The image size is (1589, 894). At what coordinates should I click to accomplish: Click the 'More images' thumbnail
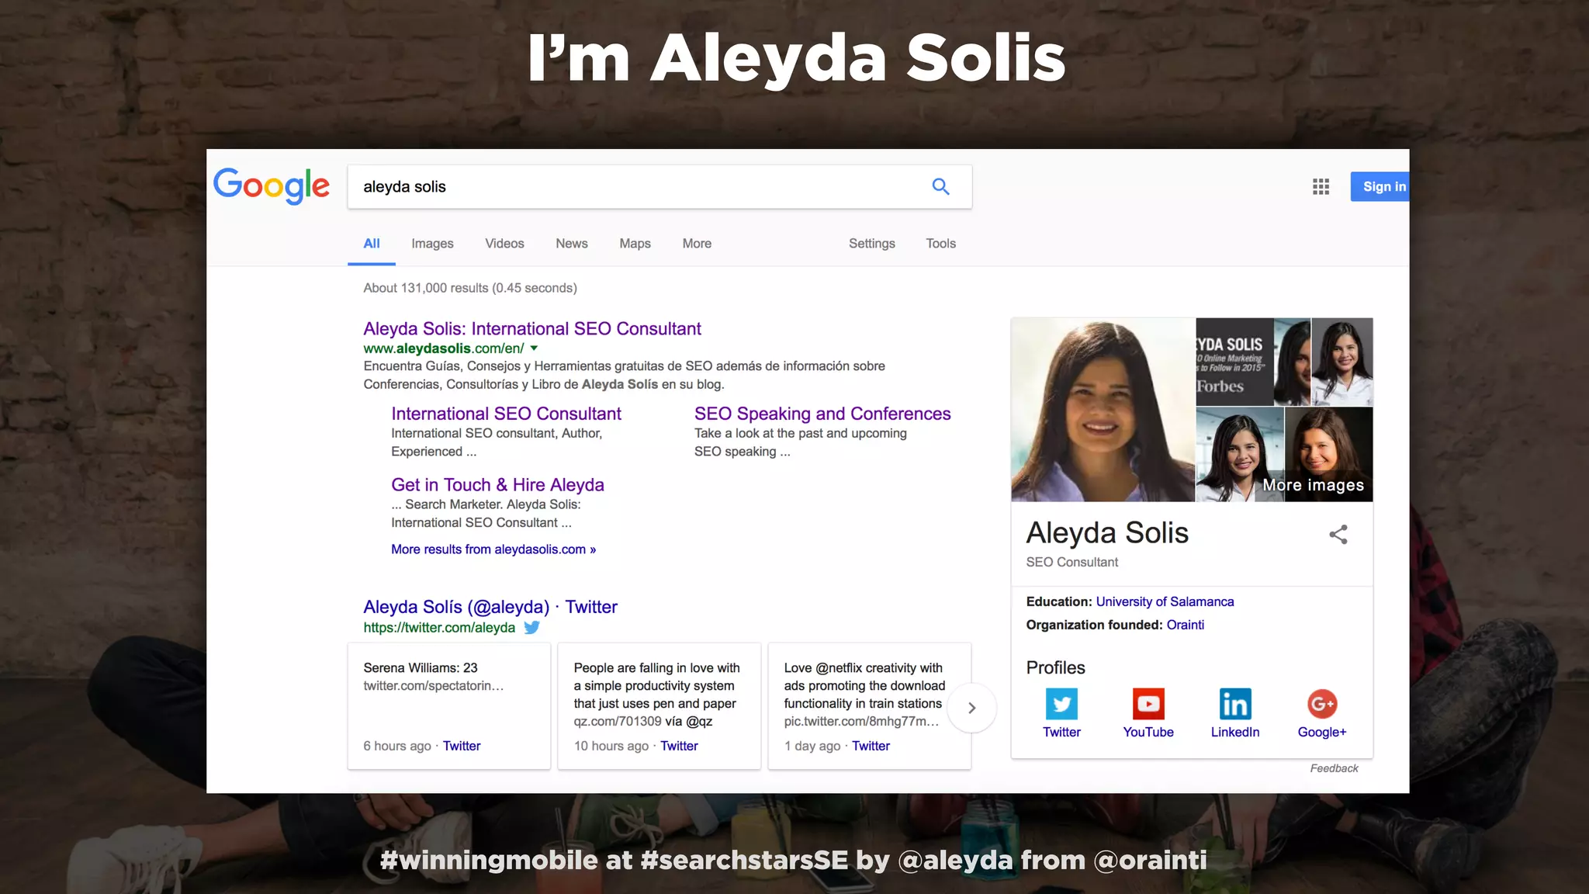pyautogui.click(x=1329, y=454)
